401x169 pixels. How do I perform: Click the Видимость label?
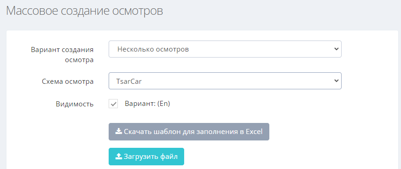(75, 104)
